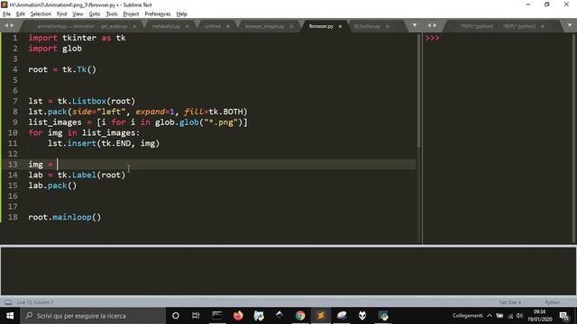Viewport: 577px width, 324px height.
Task: Click 'import glob' on line 2
Action: [55, 49]
